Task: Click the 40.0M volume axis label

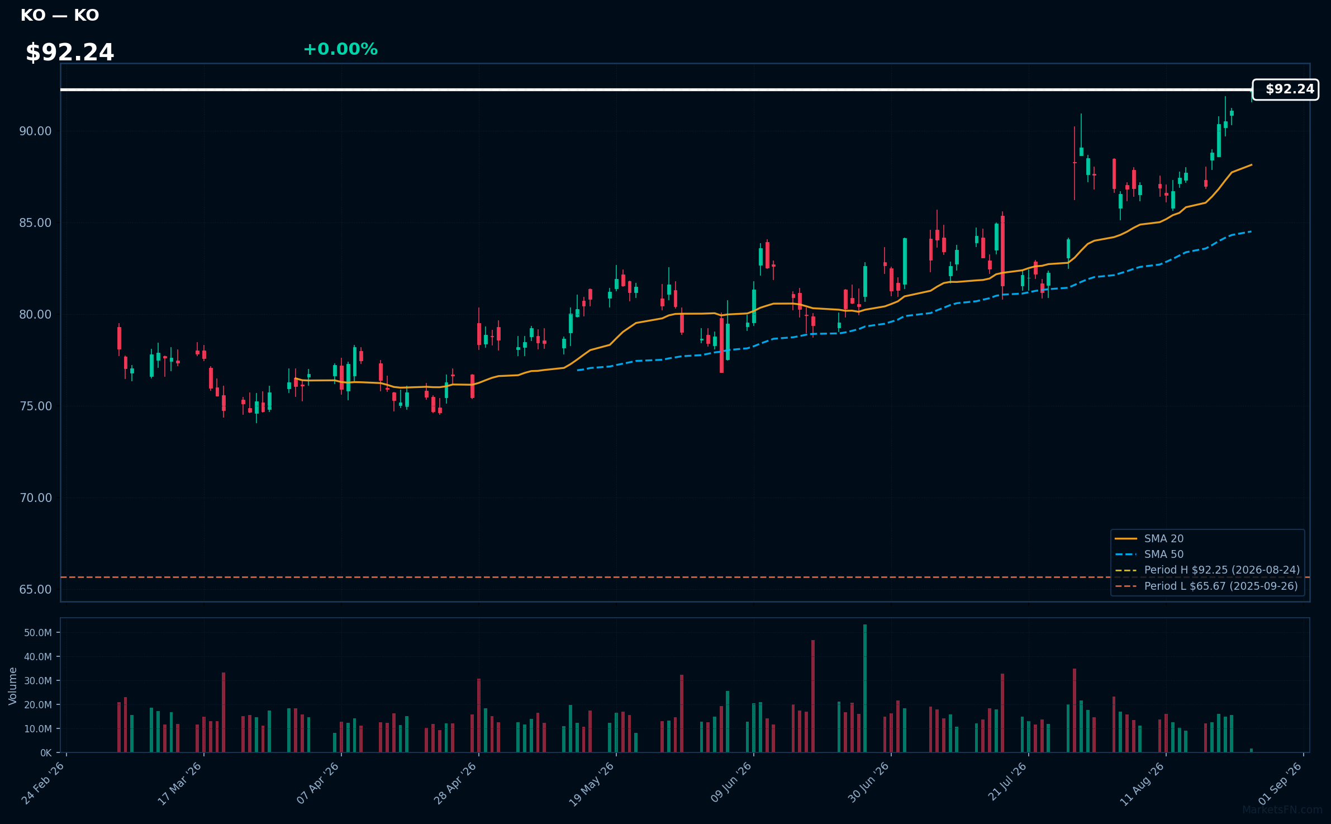Action: point(37,656)
